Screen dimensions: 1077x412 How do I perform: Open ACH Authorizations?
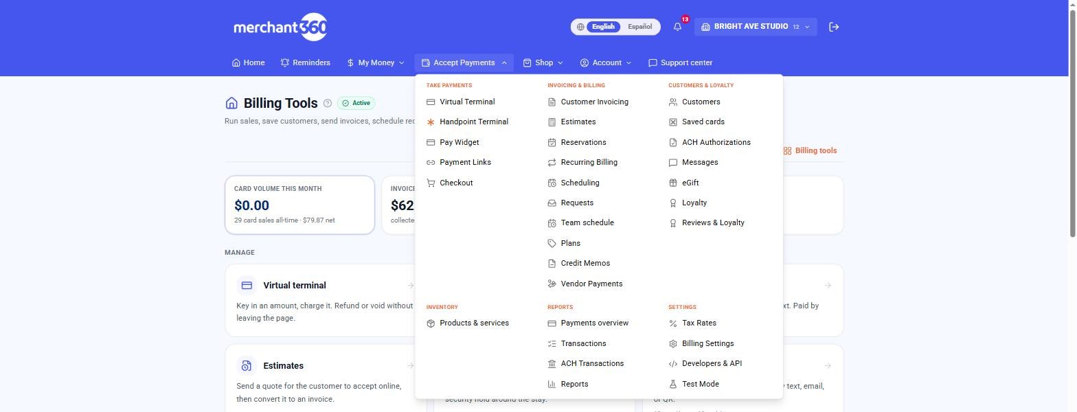[x=716, y=142]
